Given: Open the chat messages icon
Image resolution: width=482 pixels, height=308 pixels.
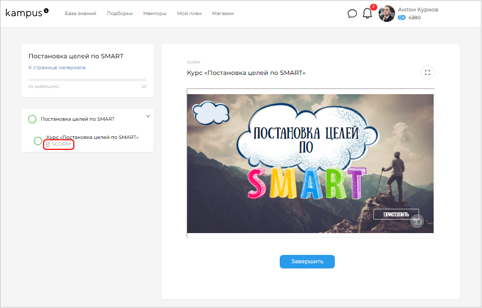Looking at the screenshot, I should [352, 14].
